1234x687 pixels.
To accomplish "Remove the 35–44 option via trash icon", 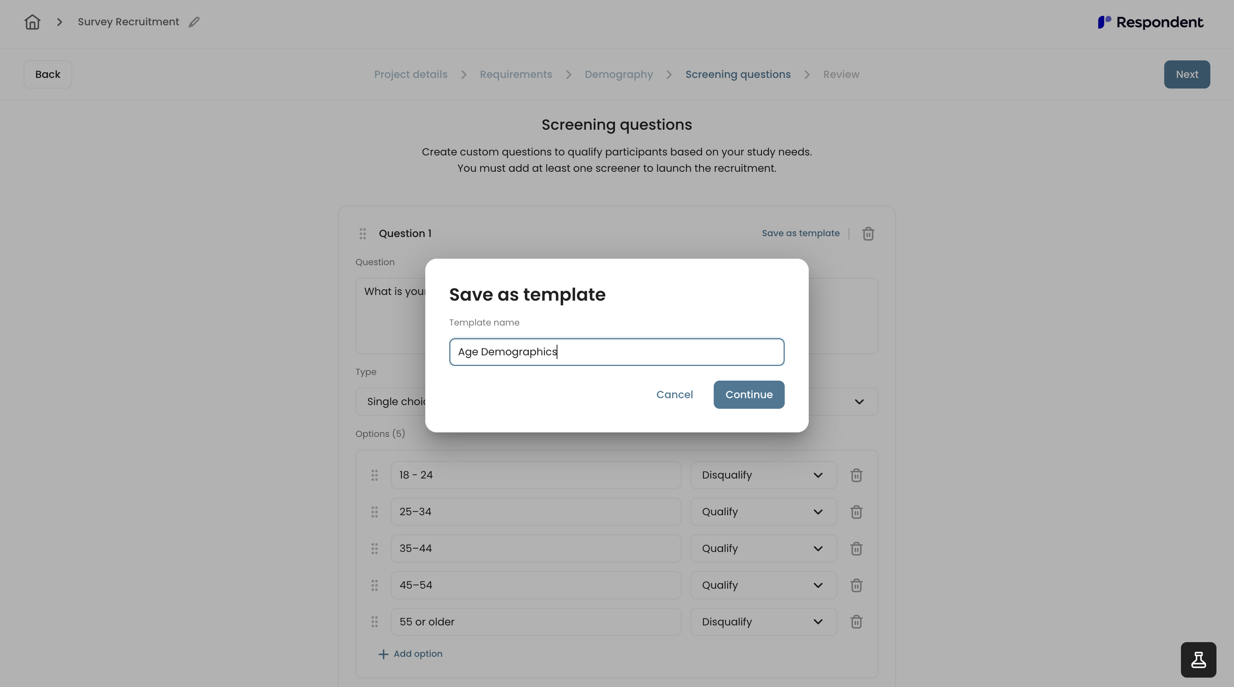I will click(x=856, y=549).
